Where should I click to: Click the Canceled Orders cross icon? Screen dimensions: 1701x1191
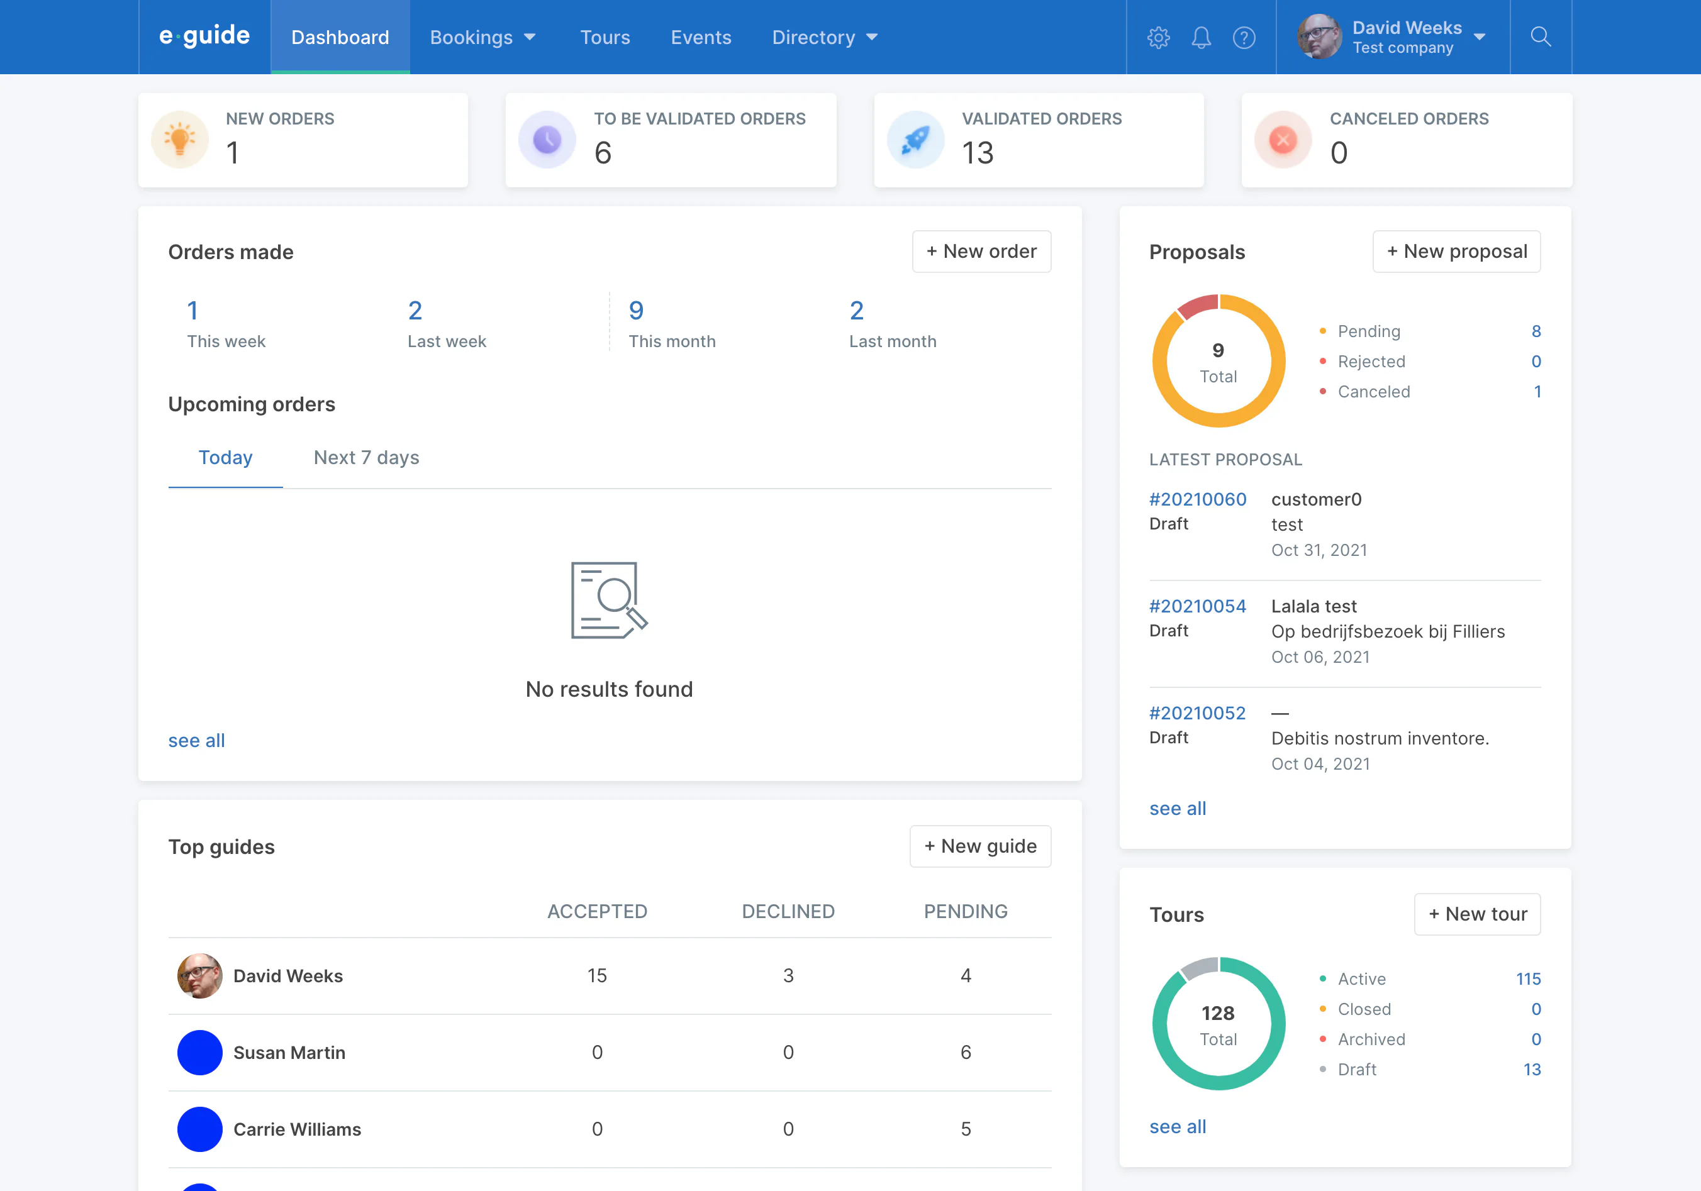pos(1283,139)
